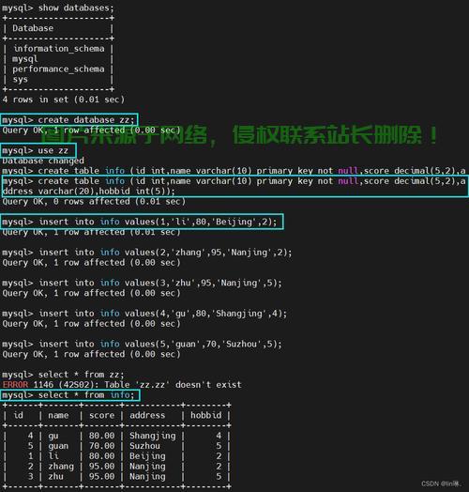This screenshot has width=469, height=492.
Task: Click the "Suzhou" address cell
Action: (144, 446)
